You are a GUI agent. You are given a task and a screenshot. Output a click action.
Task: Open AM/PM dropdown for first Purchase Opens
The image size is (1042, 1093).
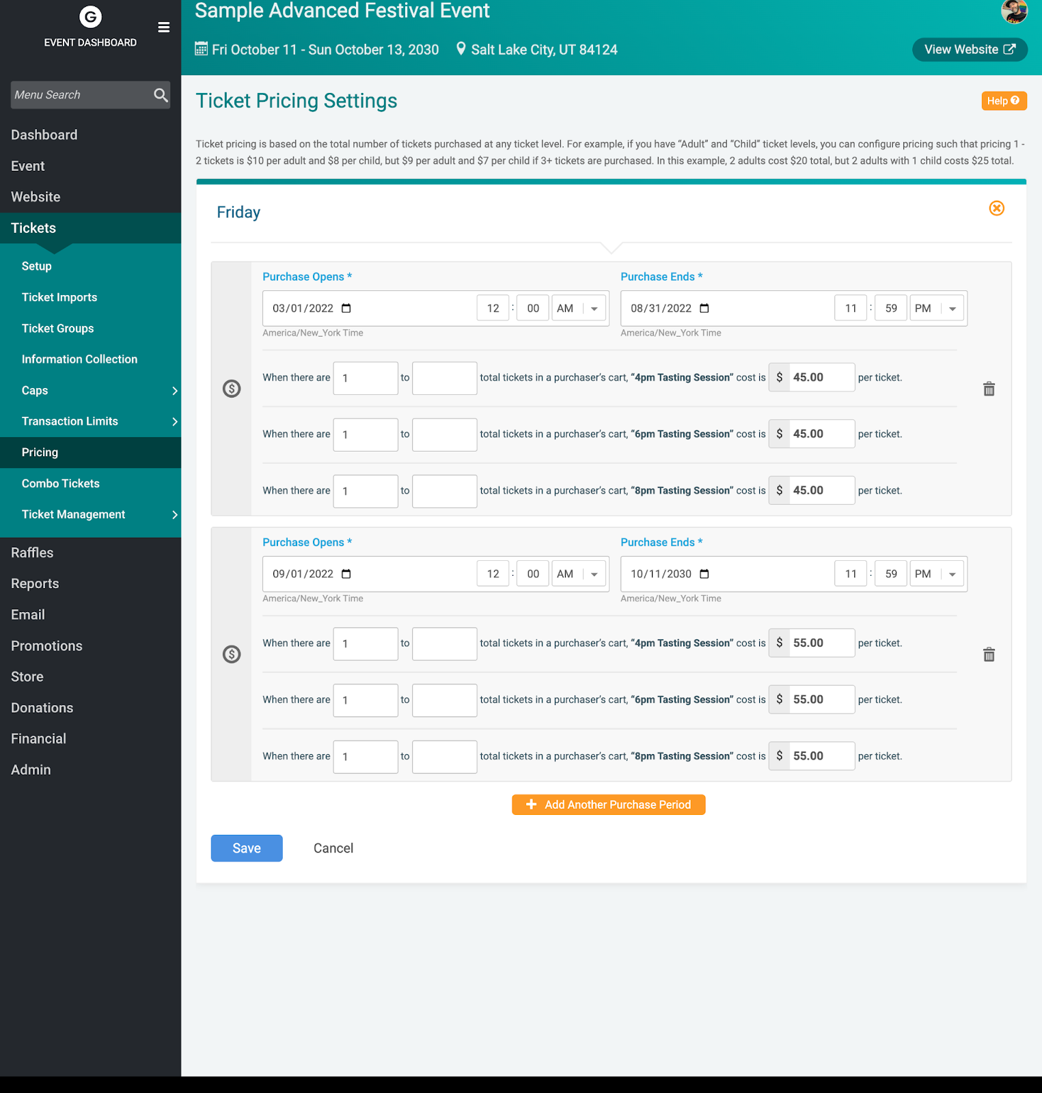tap(579, 308)
